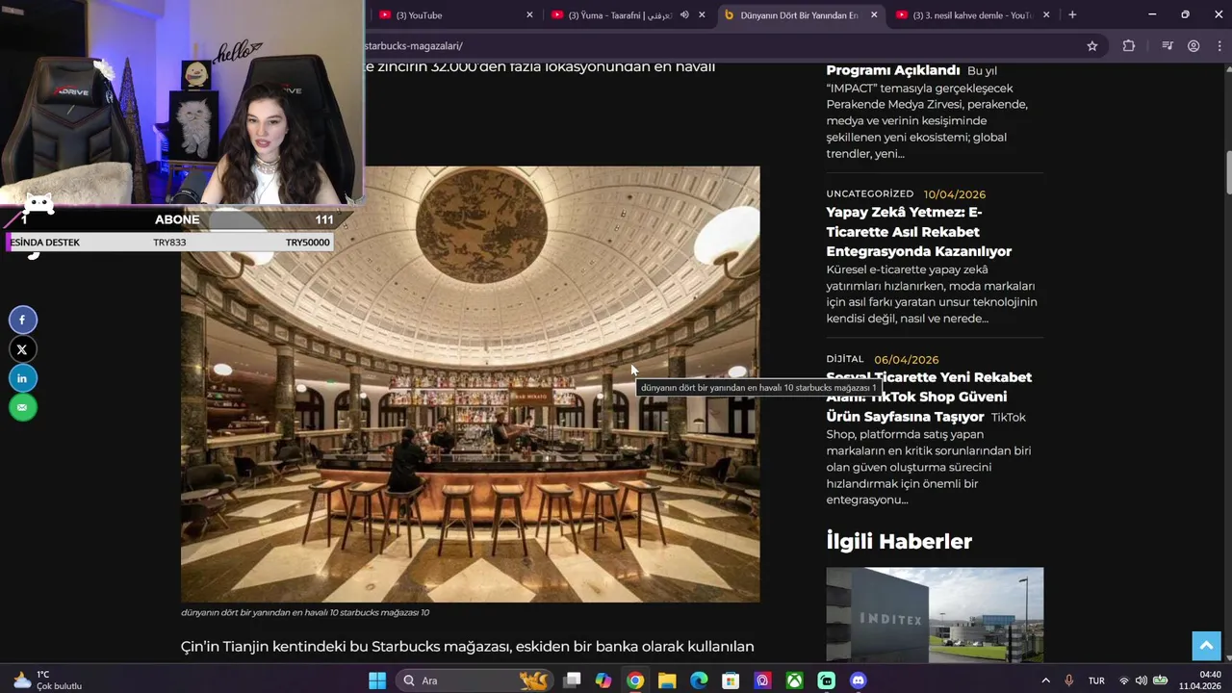1232x693 pixels.
Task: Open the media control icon in toolbar
Action: click(x=1168, y=45)
